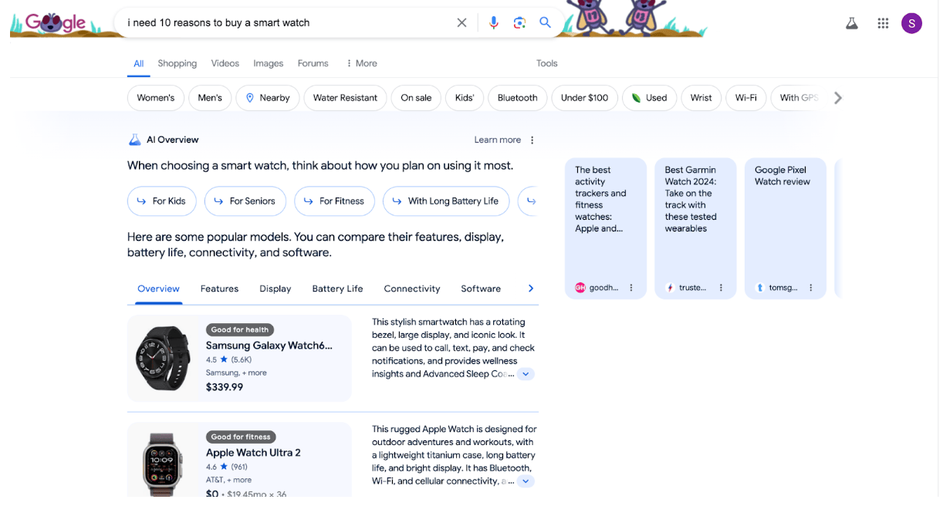Click inside the search query input field
This screenshot has width=943, height=523.
(x=286, y=22)
